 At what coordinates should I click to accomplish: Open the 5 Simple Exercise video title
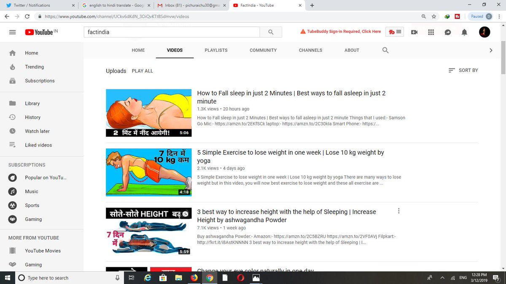pyautogui.click(x=291, y=157)
